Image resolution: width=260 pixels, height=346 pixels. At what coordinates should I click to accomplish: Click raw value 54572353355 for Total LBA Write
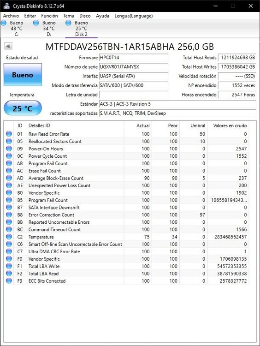click(232, 266)
